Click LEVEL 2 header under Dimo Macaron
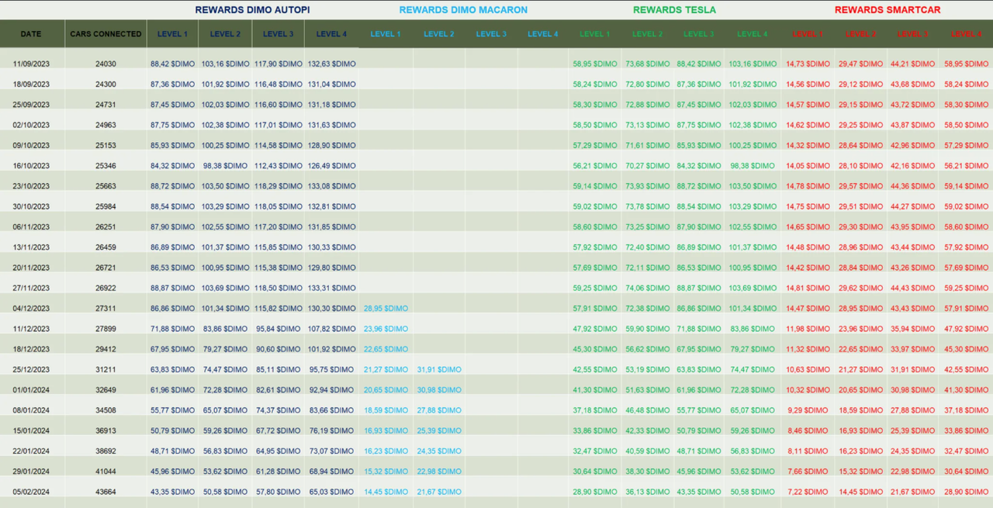993x508 pixels. (439, 34)
